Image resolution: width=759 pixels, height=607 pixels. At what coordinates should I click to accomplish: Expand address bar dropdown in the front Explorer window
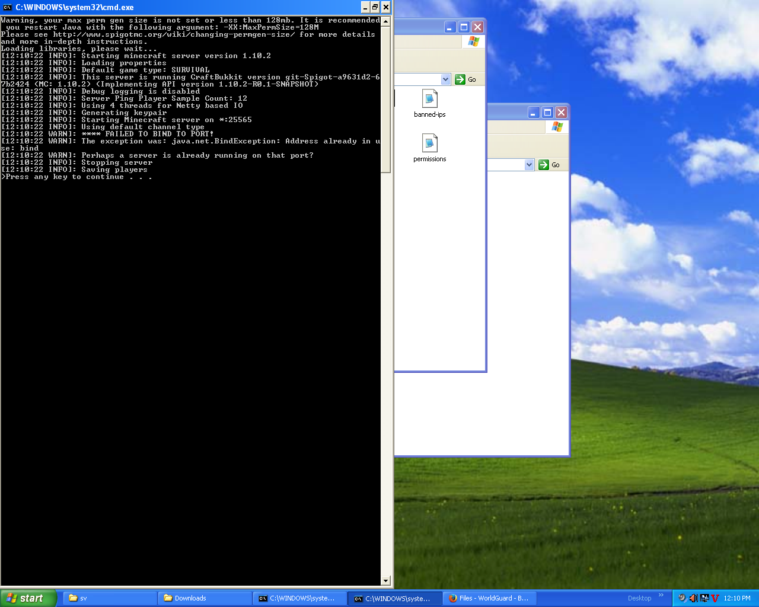[x=445, y=79]
